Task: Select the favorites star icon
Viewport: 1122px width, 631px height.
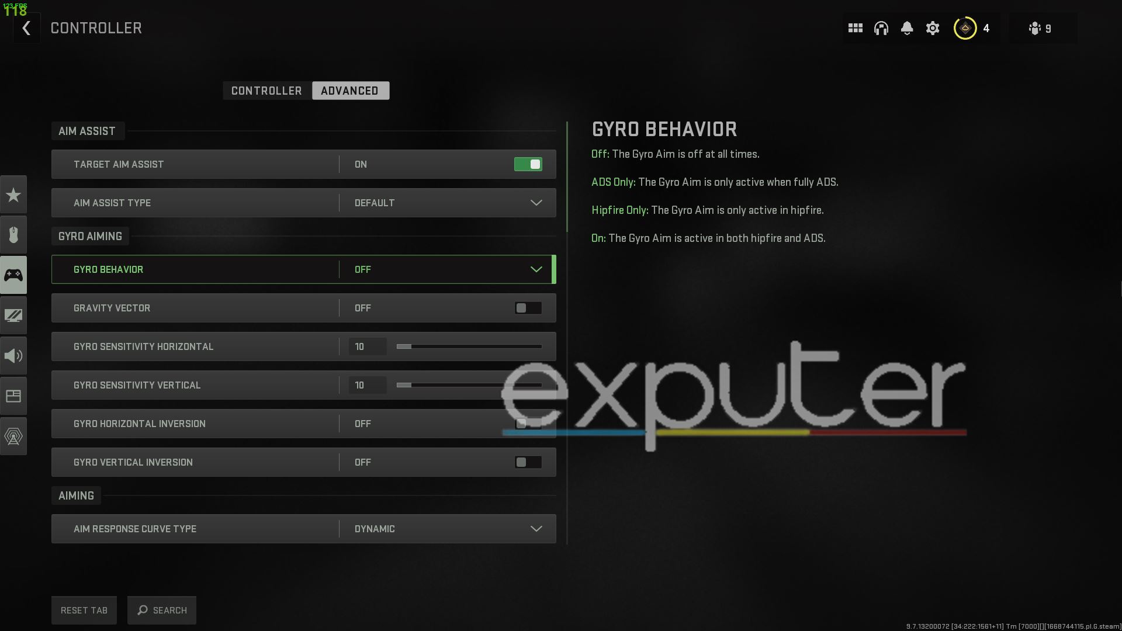Action: coord(13,194)
